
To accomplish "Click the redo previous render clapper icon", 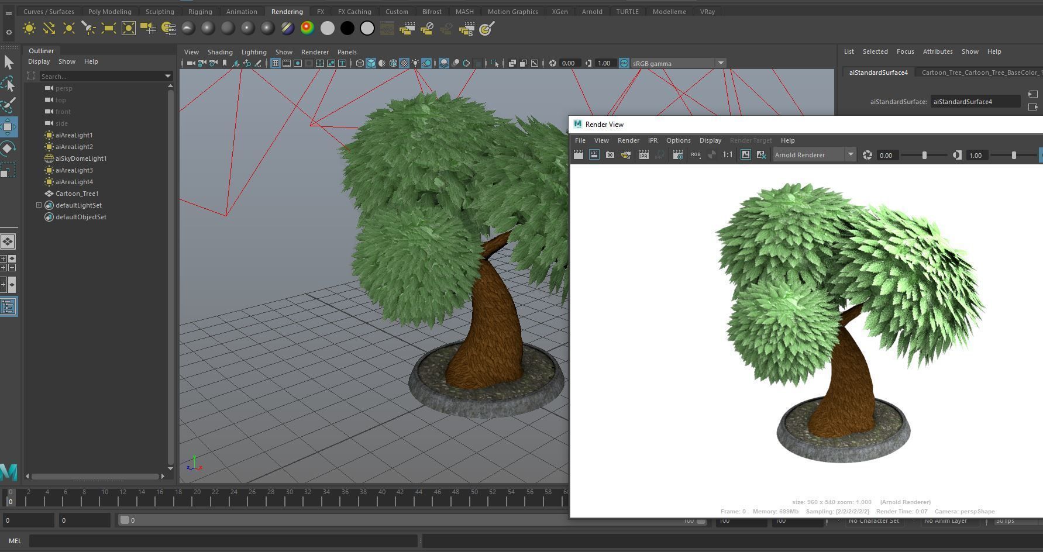I will (579, 155).
